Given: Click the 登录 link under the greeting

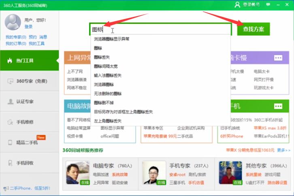Looking at the screenshot, I should (x=28, y=27).
